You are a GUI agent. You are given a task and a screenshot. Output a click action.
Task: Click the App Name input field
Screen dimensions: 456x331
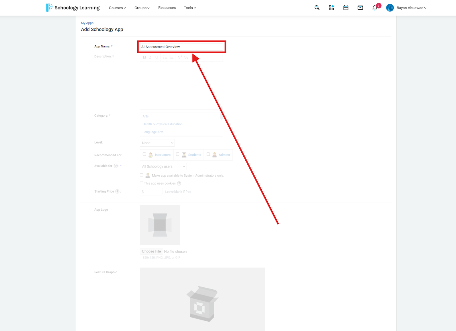[x=181, y=47]
